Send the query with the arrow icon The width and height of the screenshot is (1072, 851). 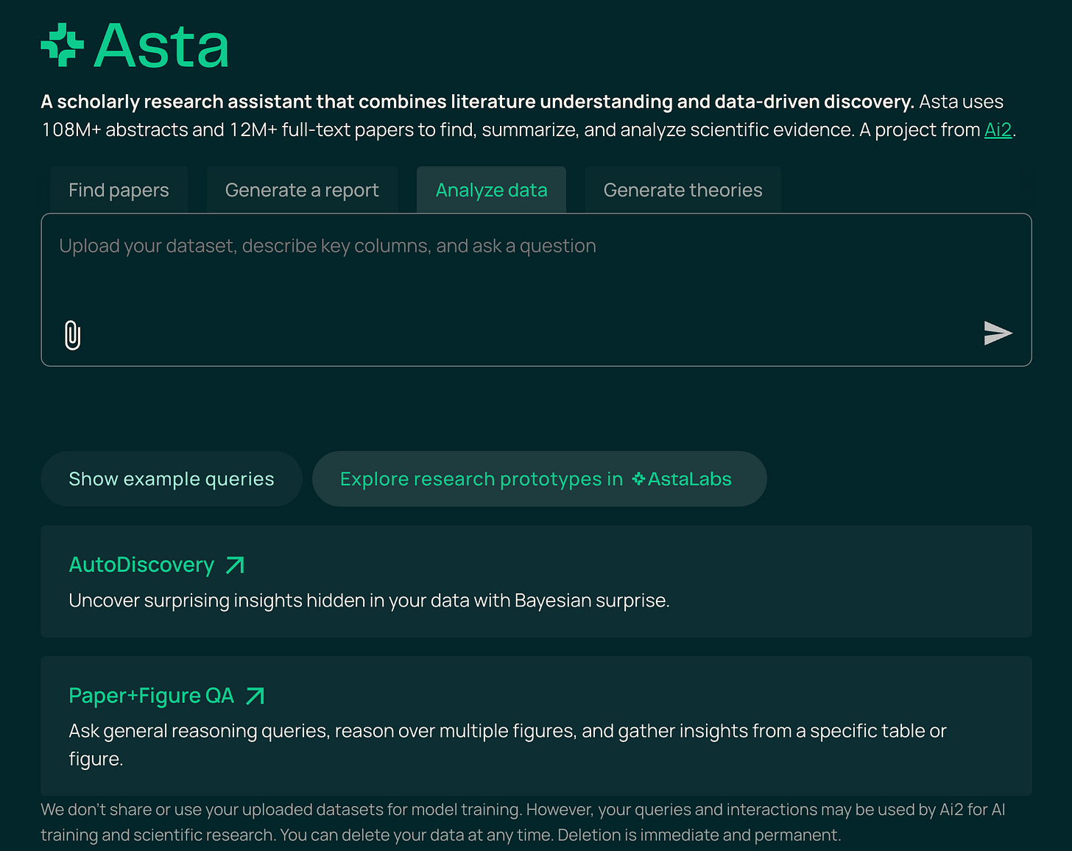[998, 333]
